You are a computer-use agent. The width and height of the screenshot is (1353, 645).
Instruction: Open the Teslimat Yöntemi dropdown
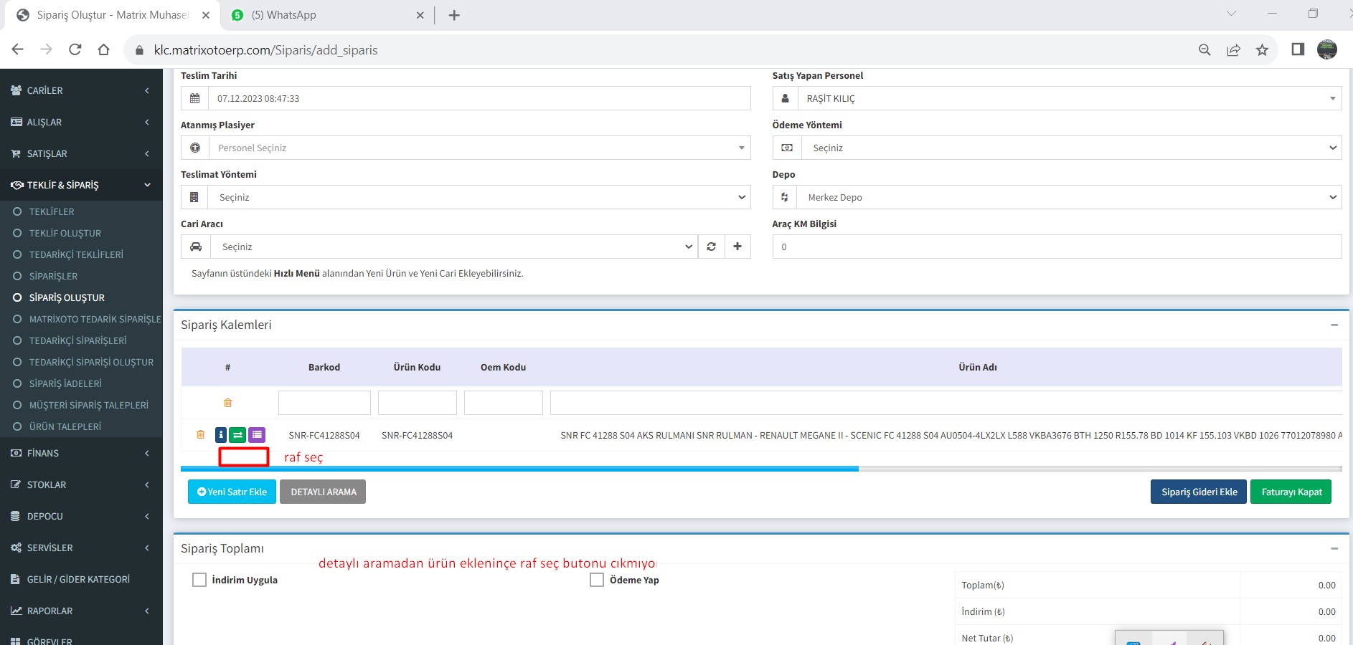pyautogui.click(x=479, y=197)
